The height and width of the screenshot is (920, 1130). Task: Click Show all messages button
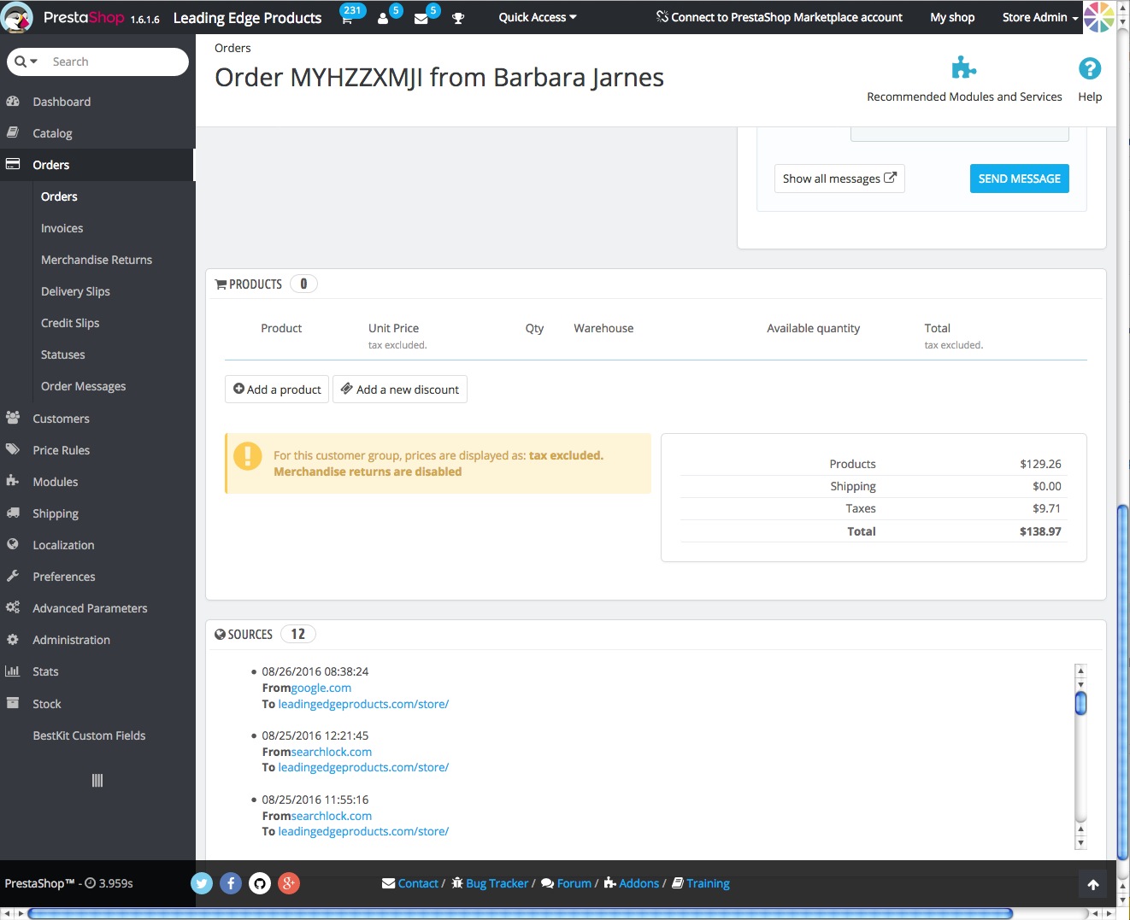click(x=839, y=179)
